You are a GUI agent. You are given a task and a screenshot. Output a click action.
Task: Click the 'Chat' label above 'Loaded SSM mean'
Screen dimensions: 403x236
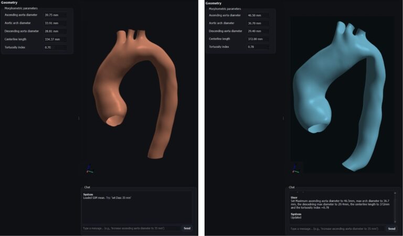pyautogui.click(x=87, y=187)
